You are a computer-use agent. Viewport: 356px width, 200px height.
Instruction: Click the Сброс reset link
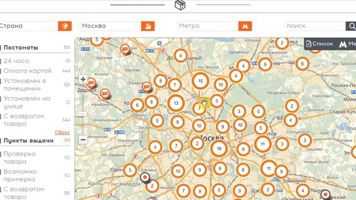click(x=62, y=132)
